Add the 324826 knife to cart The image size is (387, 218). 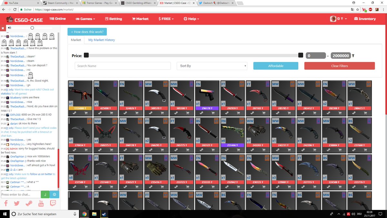(137, 113)
